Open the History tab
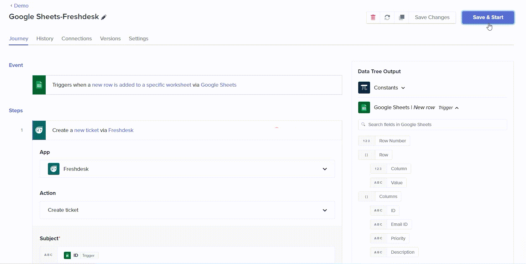 click(45, 38)
